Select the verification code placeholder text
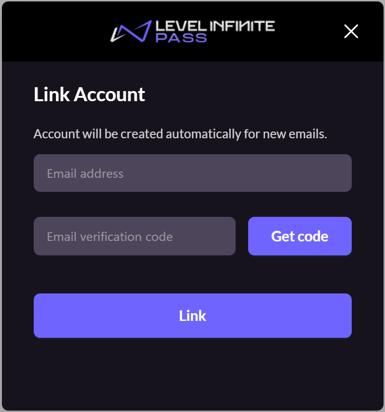Image resolution: width=385 pixels, height=412 pixels. point(110,237)
